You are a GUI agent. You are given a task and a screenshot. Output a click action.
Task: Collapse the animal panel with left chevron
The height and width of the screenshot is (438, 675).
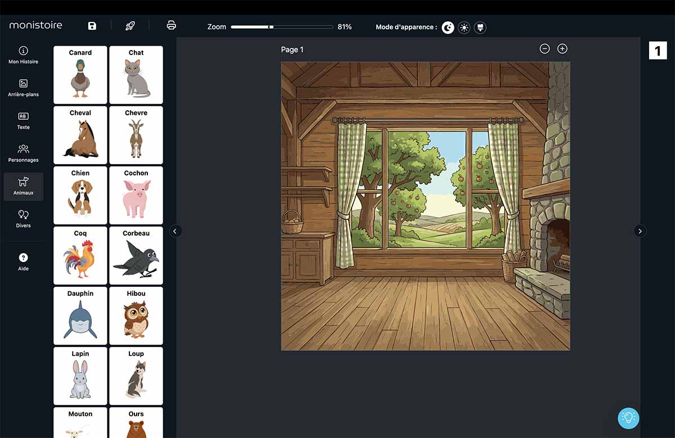pos(175,231)
